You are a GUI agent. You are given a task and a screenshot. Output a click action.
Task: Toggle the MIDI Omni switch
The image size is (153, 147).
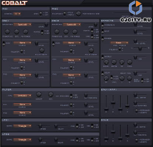[x=41, y=14]
